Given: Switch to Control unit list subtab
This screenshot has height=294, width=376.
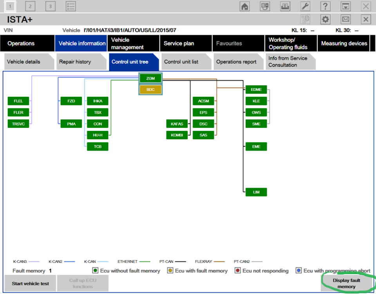Looking at the screenshot, I should pyautogui.click(x=186, y=62).
